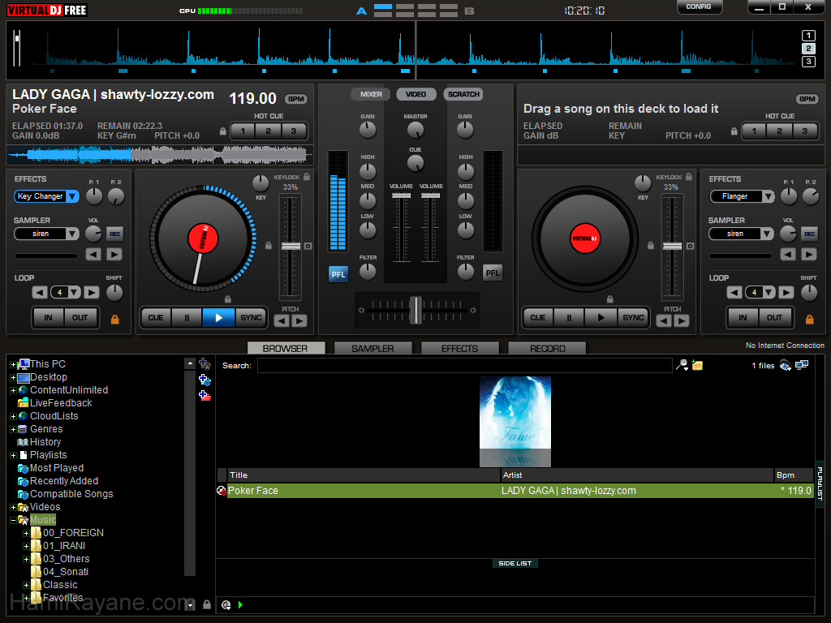
Task: Click the add favorite folder blue plus icon
Action: click(205, 380)
